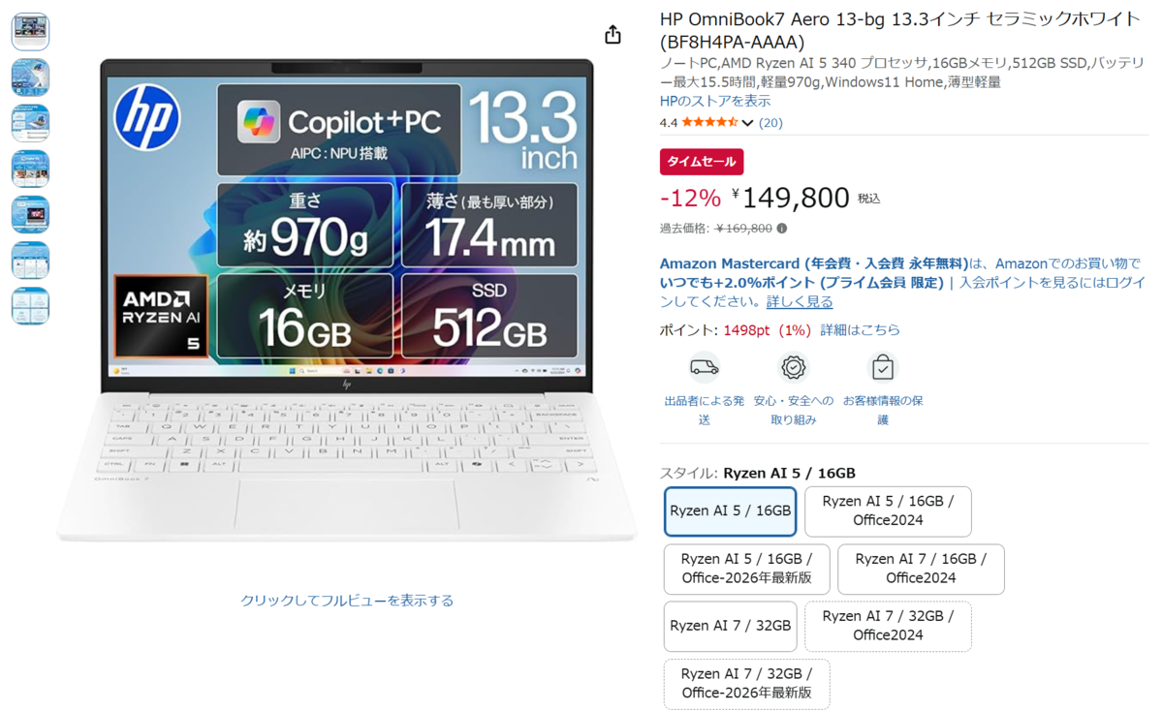Select the first product thumbnail image

point(30,32)
